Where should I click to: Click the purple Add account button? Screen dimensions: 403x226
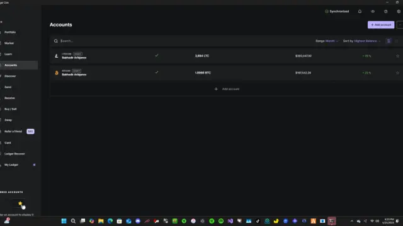(x=381, y=24)
